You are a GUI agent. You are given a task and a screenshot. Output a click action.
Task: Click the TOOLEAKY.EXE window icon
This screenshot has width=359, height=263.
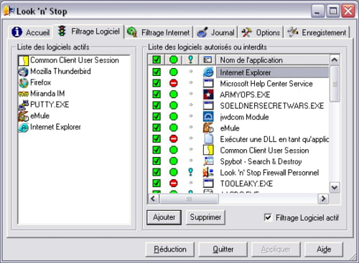coord(208,183)
